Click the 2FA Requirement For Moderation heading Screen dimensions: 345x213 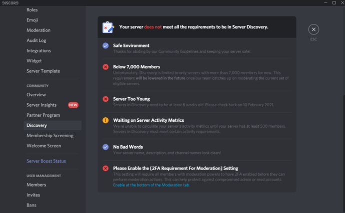point(175,168)
